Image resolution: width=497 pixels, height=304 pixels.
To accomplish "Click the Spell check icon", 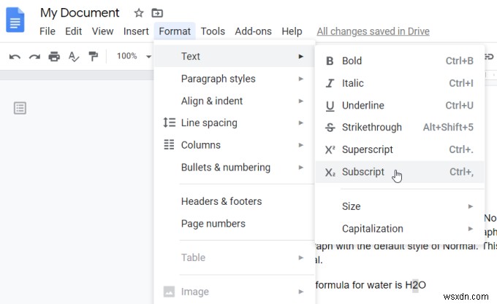I will 74,56.
